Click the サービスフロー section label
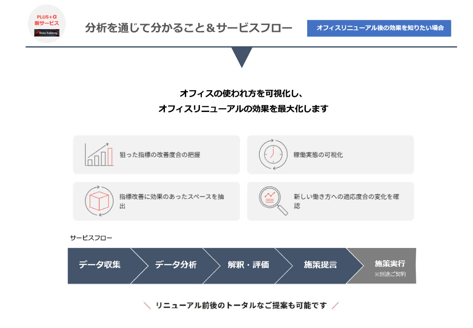 91,238
